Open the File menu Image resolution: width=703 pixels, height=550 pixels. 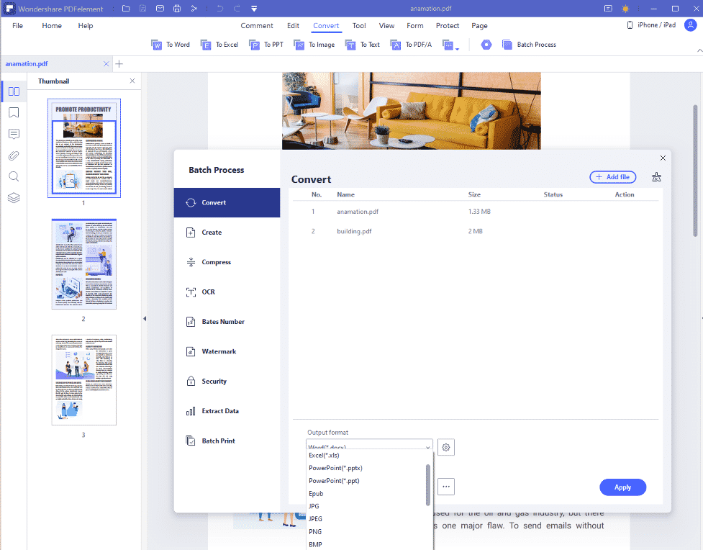point(17,26)
